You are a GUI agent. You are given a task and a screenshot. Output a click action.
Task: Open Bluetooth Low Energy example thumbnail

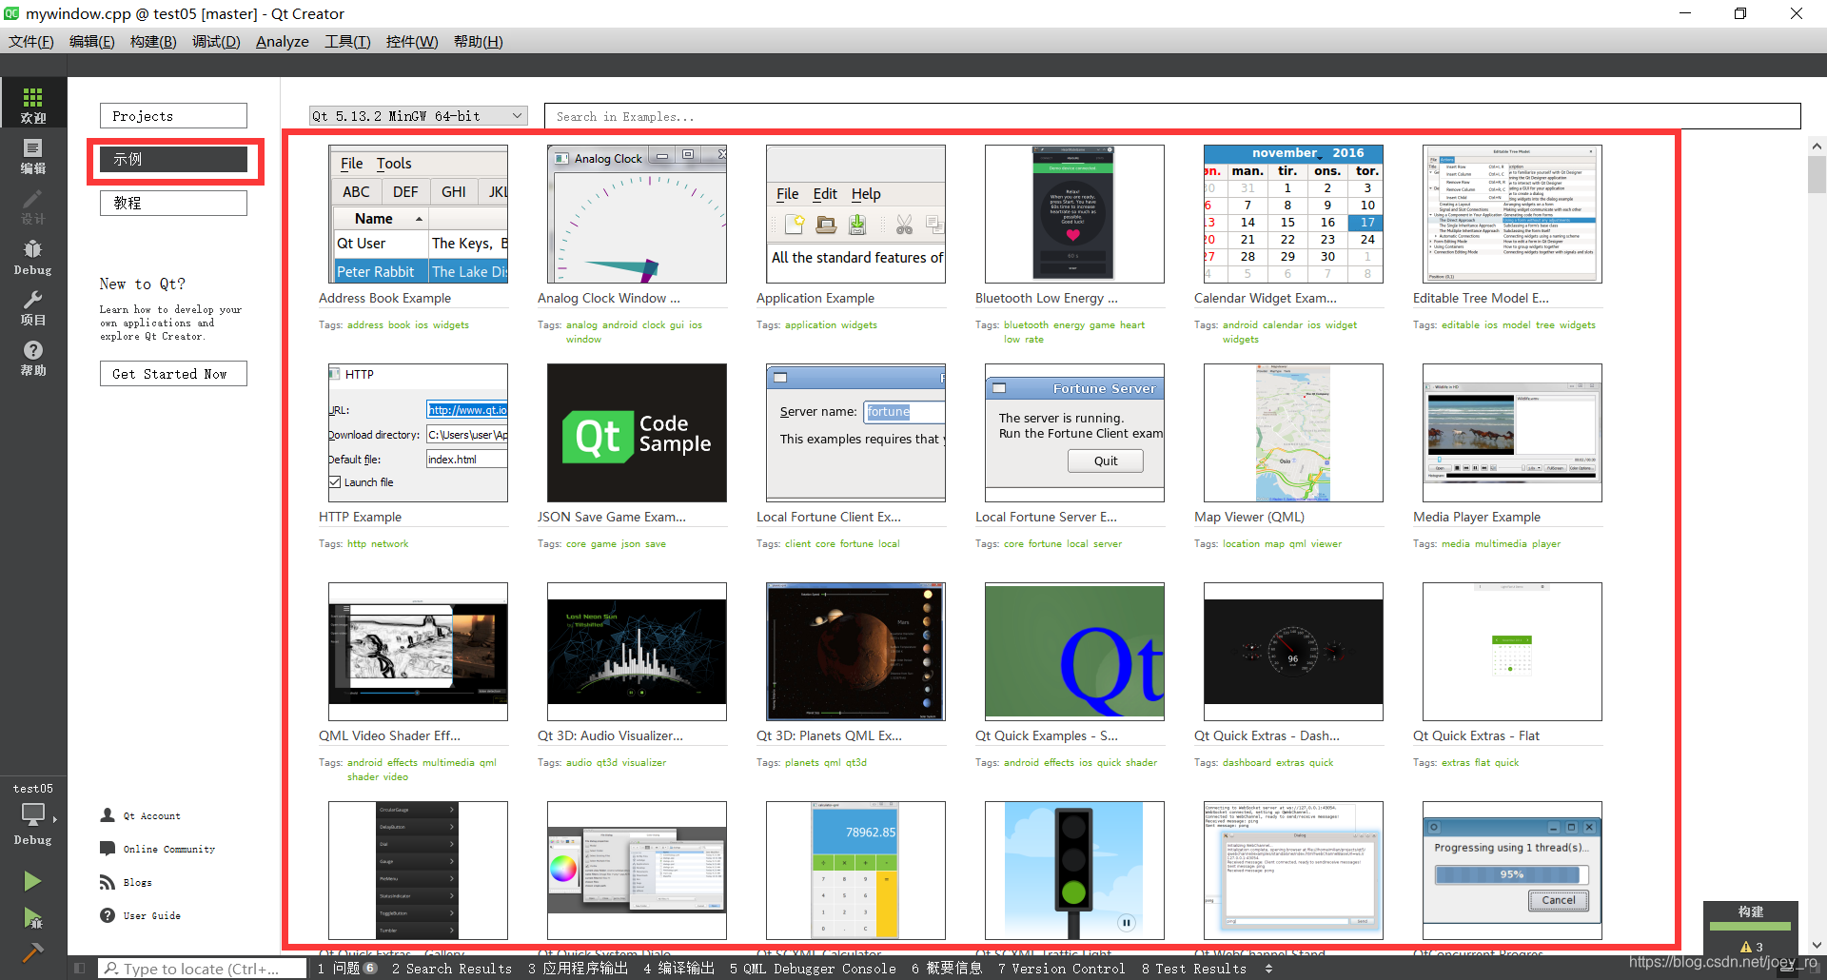pos(1074,214)
